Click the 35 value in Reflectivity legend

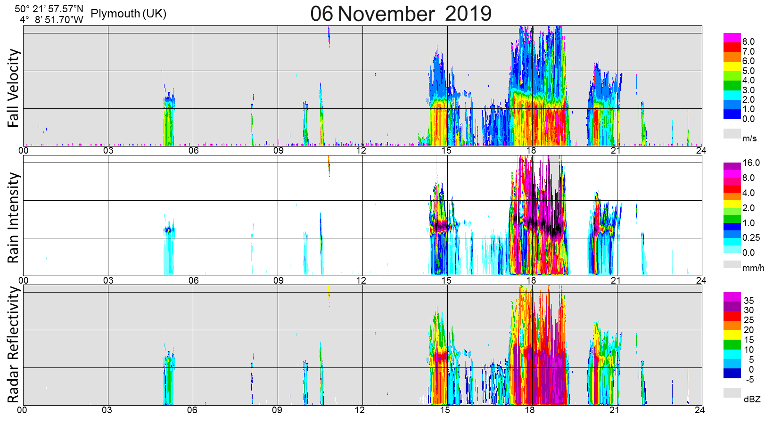[748, 301]
